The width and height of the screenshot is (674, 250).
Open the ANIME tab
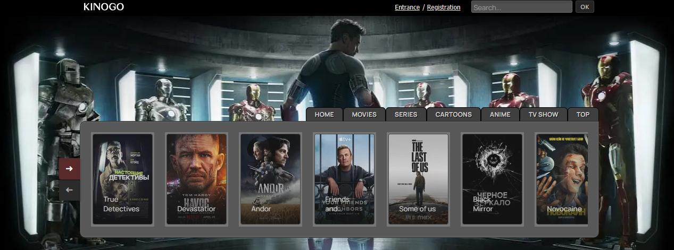500,115
